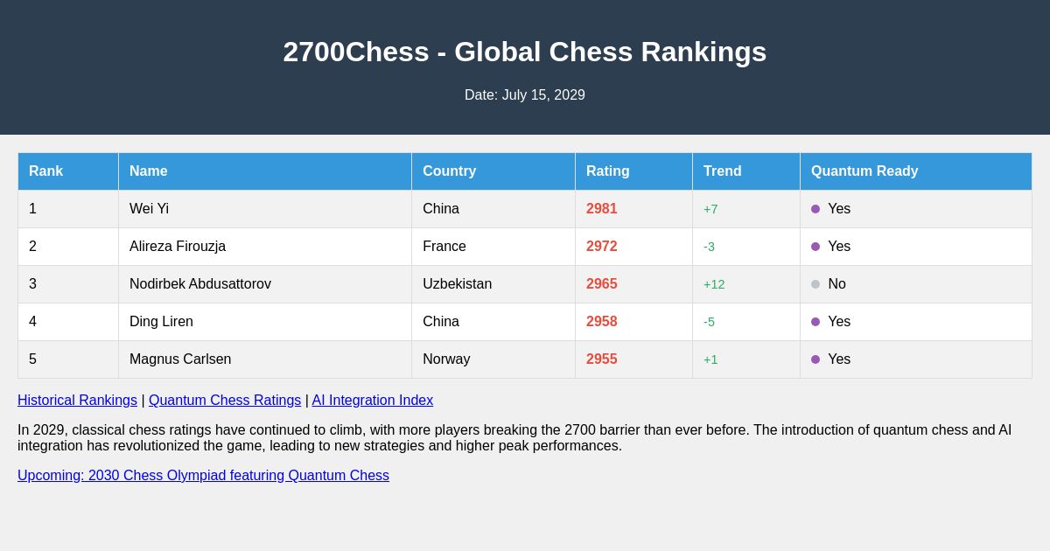The image size is (1050, 551).
Task: Click Ding Liren's Quantum Ready indicator
Action: 816,322
